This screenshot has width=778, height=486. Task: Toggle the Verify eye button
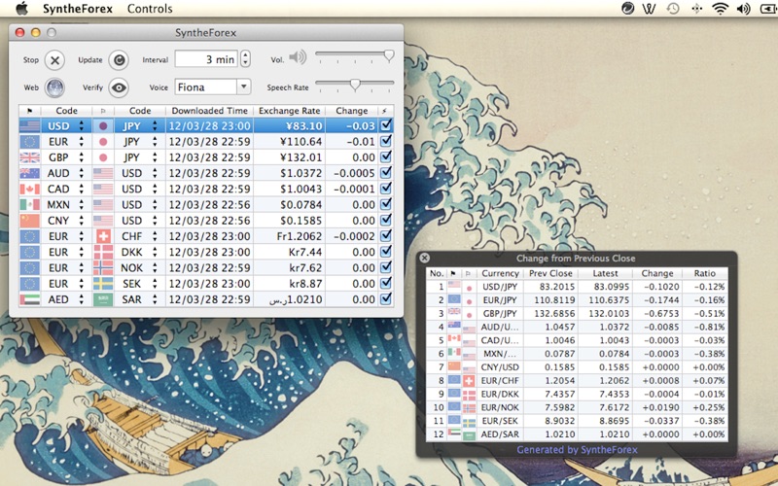(x=119, y=87)
